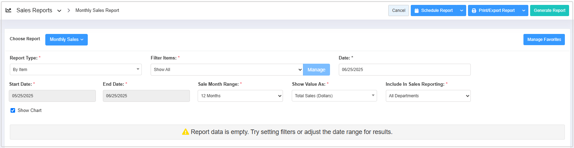The width and height of the screenshot is (574, 148).
Task: Expand the Include In Sales Reporting dropdown
Action: pyautogui.click(x=428, y=96)
